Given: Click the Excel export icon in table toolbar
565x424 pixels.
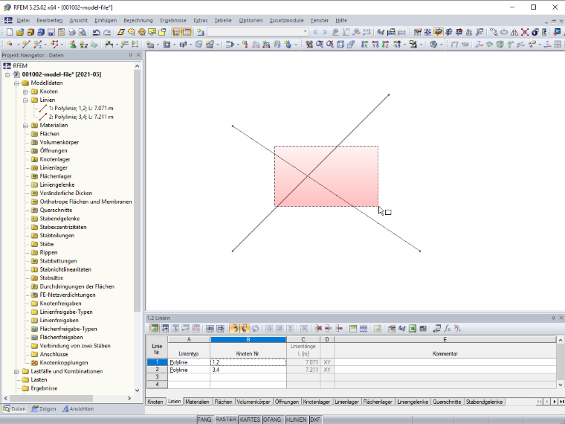Looking at the screenshot, I should (x=413, y=329).
